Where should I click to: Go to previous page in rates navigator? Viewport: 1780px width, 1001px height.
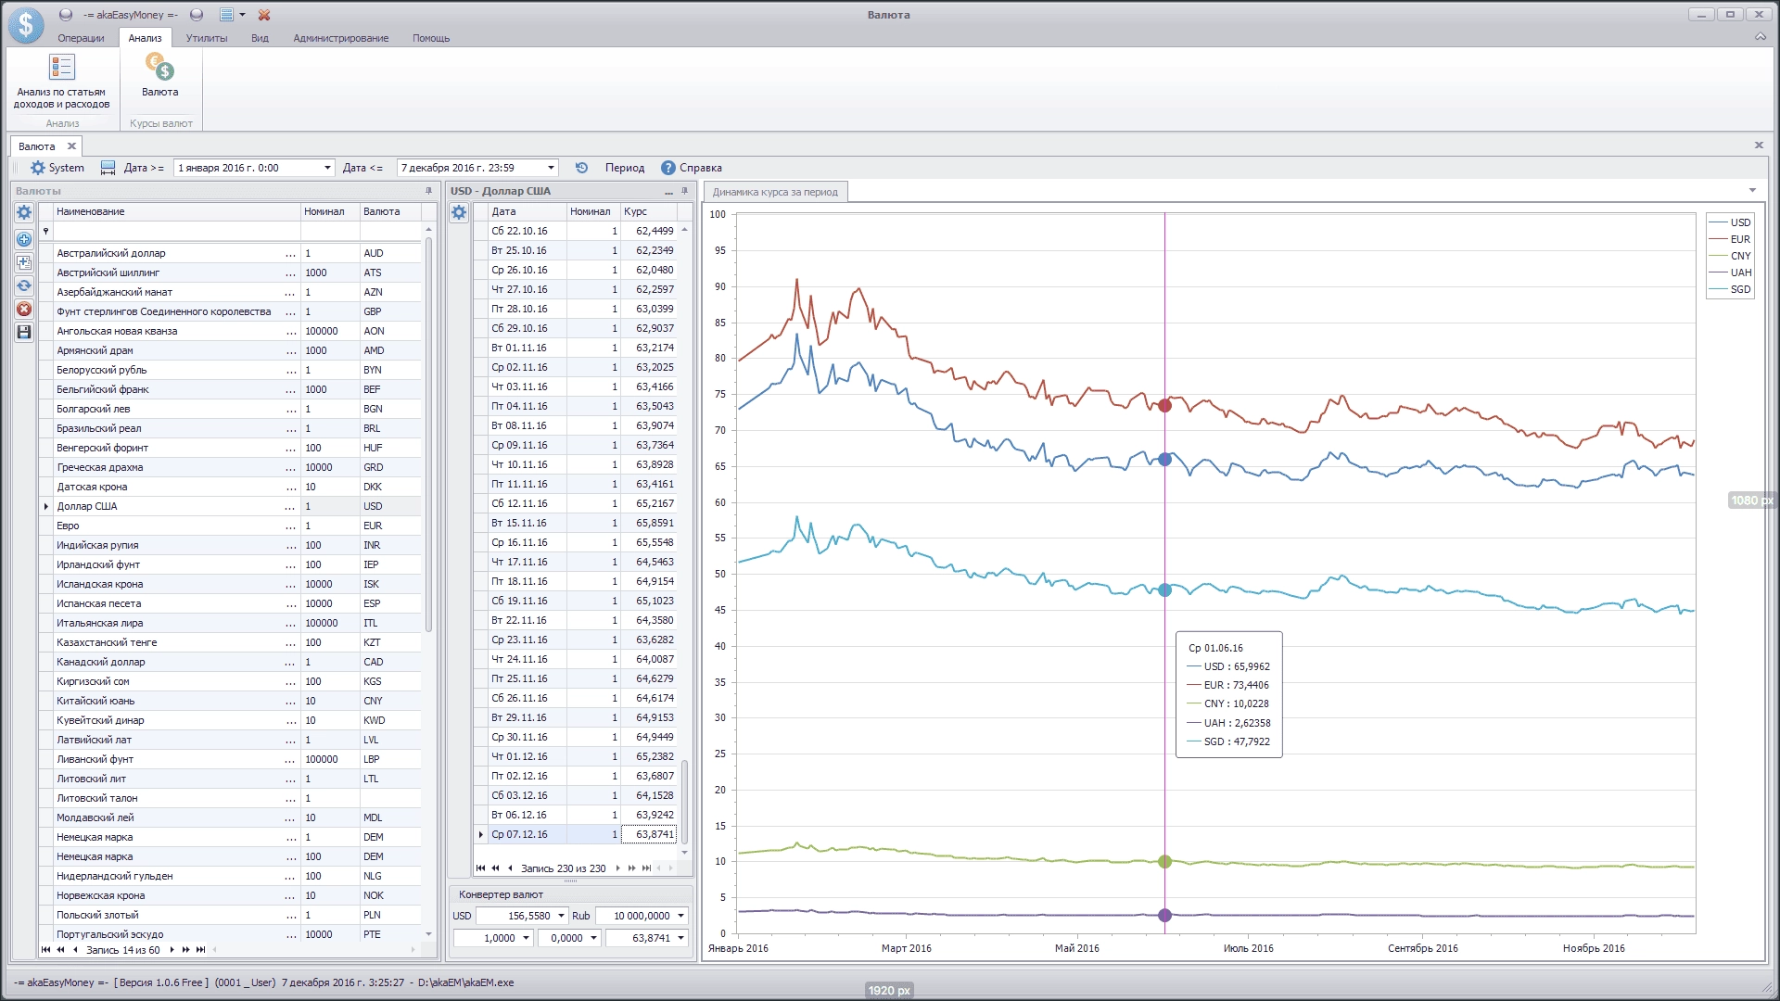click(x=495, y=868)
